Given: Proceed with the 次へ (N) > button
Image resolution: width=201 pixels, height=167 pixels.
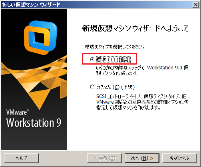Looking at the screenshot, I should pos(142,158).
